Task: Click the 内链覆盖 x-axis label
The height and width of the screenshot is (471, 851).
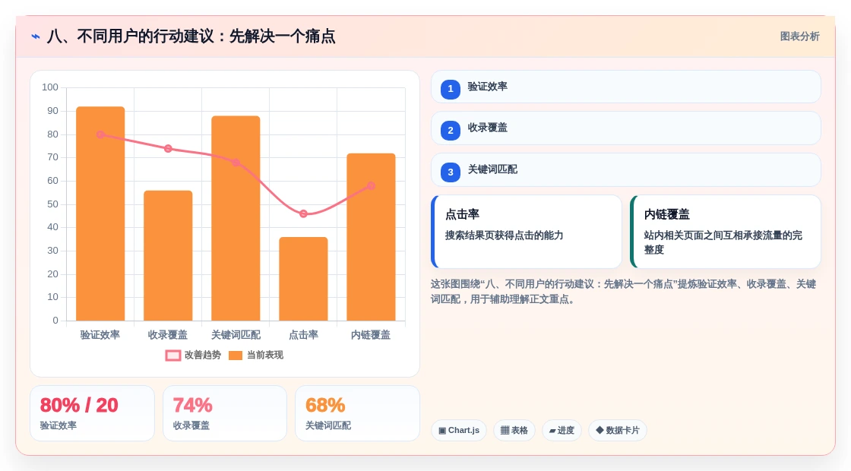Action: pos(371,335)
